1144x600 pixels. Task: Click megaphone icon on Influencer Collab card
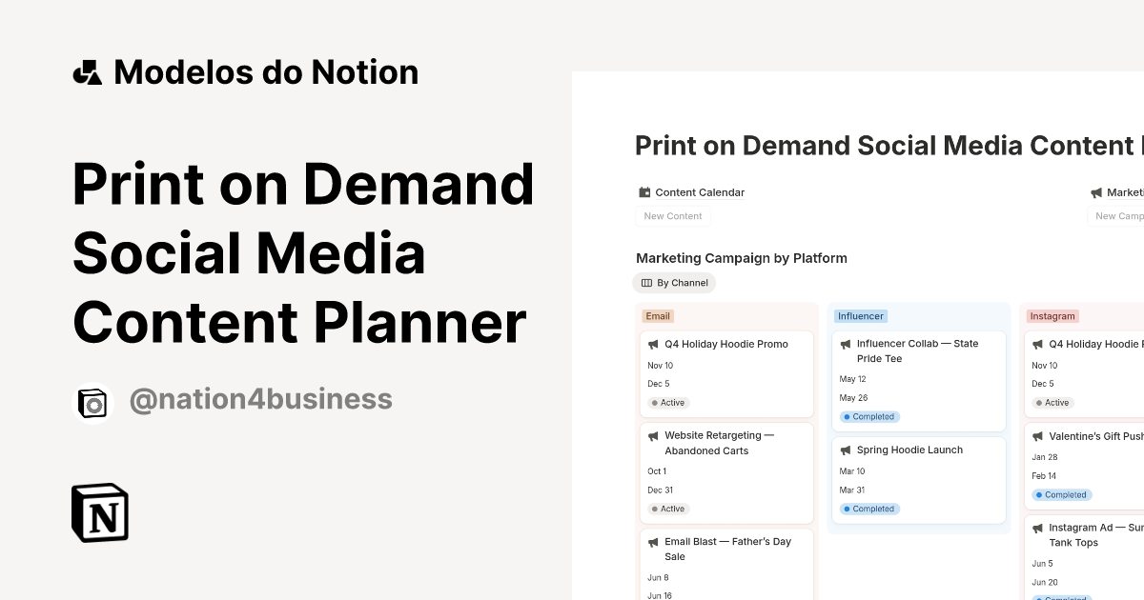pyautogui.click(x=846, y=345)
